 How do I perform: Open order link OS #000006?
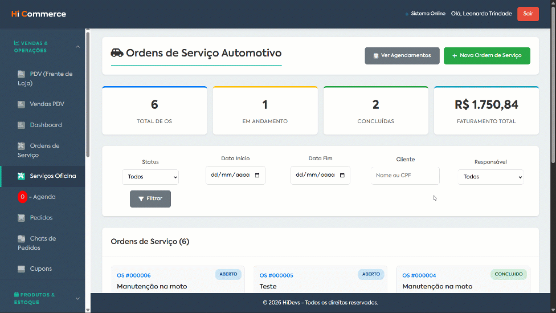pyautogui.click(x=134, y=275)
